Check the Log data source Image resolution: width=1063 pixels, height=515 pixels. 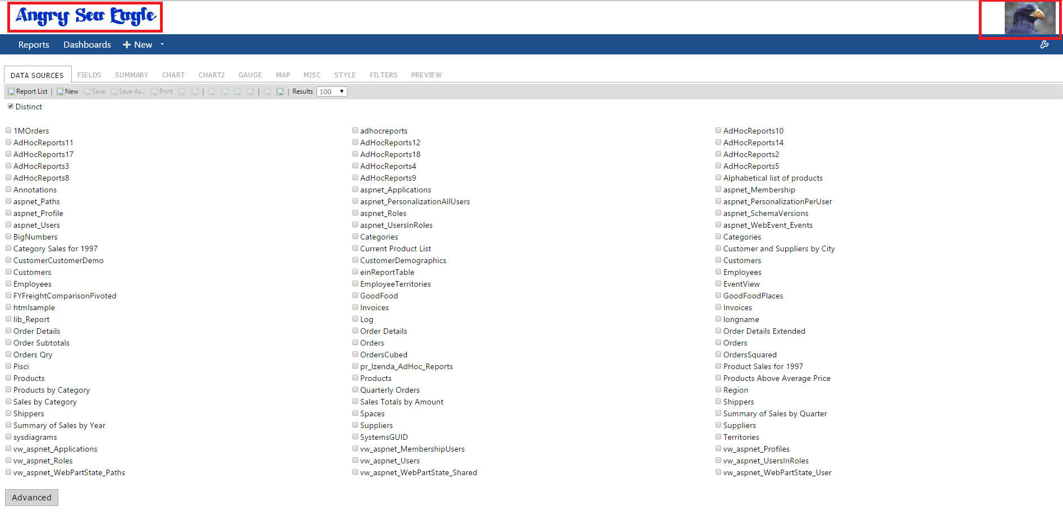click(355, 319)
